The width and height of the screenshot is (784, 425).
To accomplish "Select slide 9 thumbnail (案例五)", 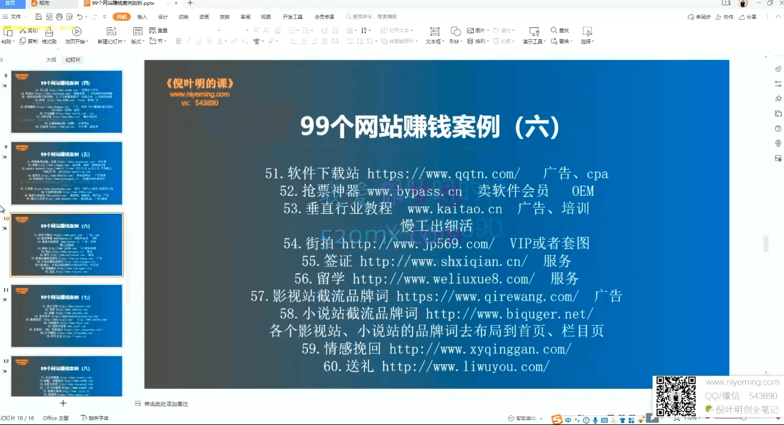I will (67, 173).
